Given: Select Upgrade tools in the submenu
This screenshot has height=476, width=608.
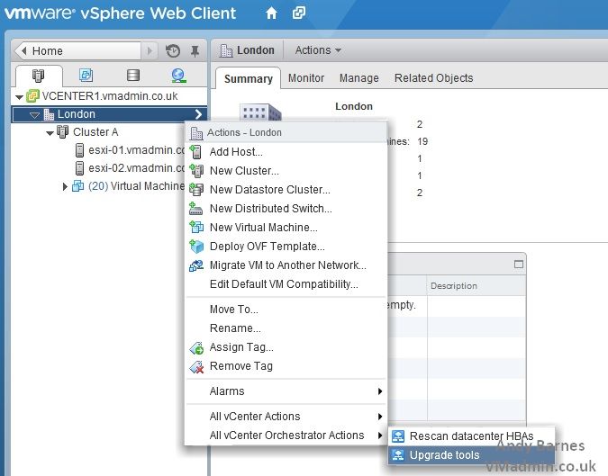Looking at the screenshot, I should [x=444, y=455].
